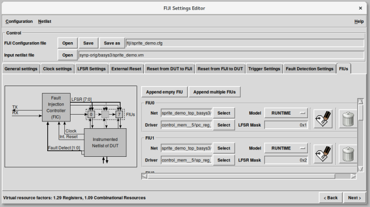
Task: Click Select for FIU1 Driver
Action: 224,160
